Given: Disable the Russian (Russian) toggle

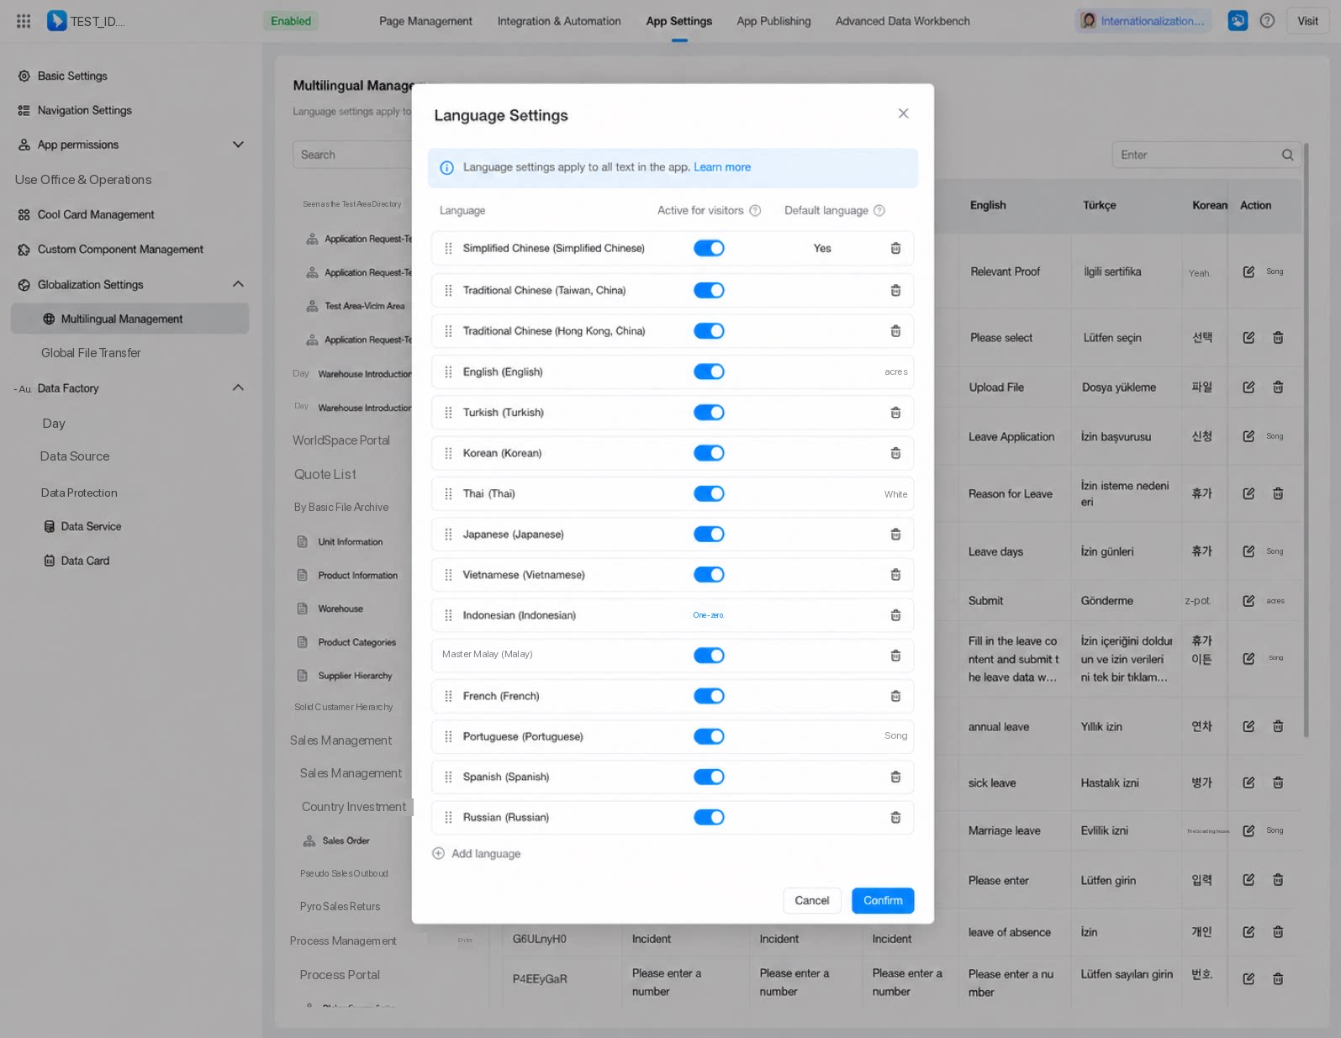Looking at the screenshot, I should point(709,817).
